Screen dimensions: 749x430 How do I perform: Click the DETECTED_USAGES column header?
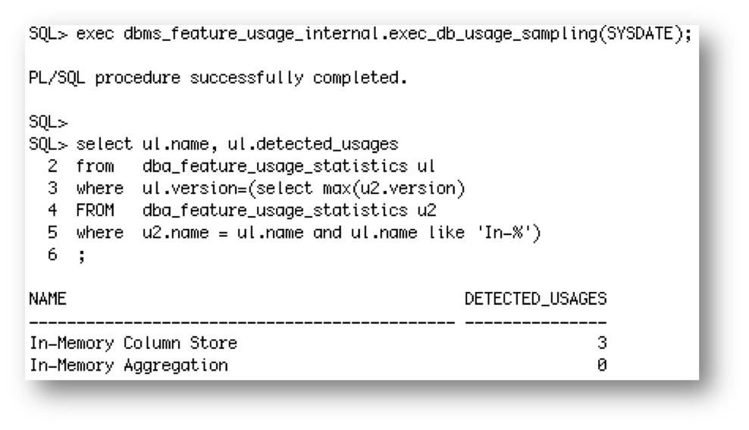pyautogui.click(x=535, y=300)
